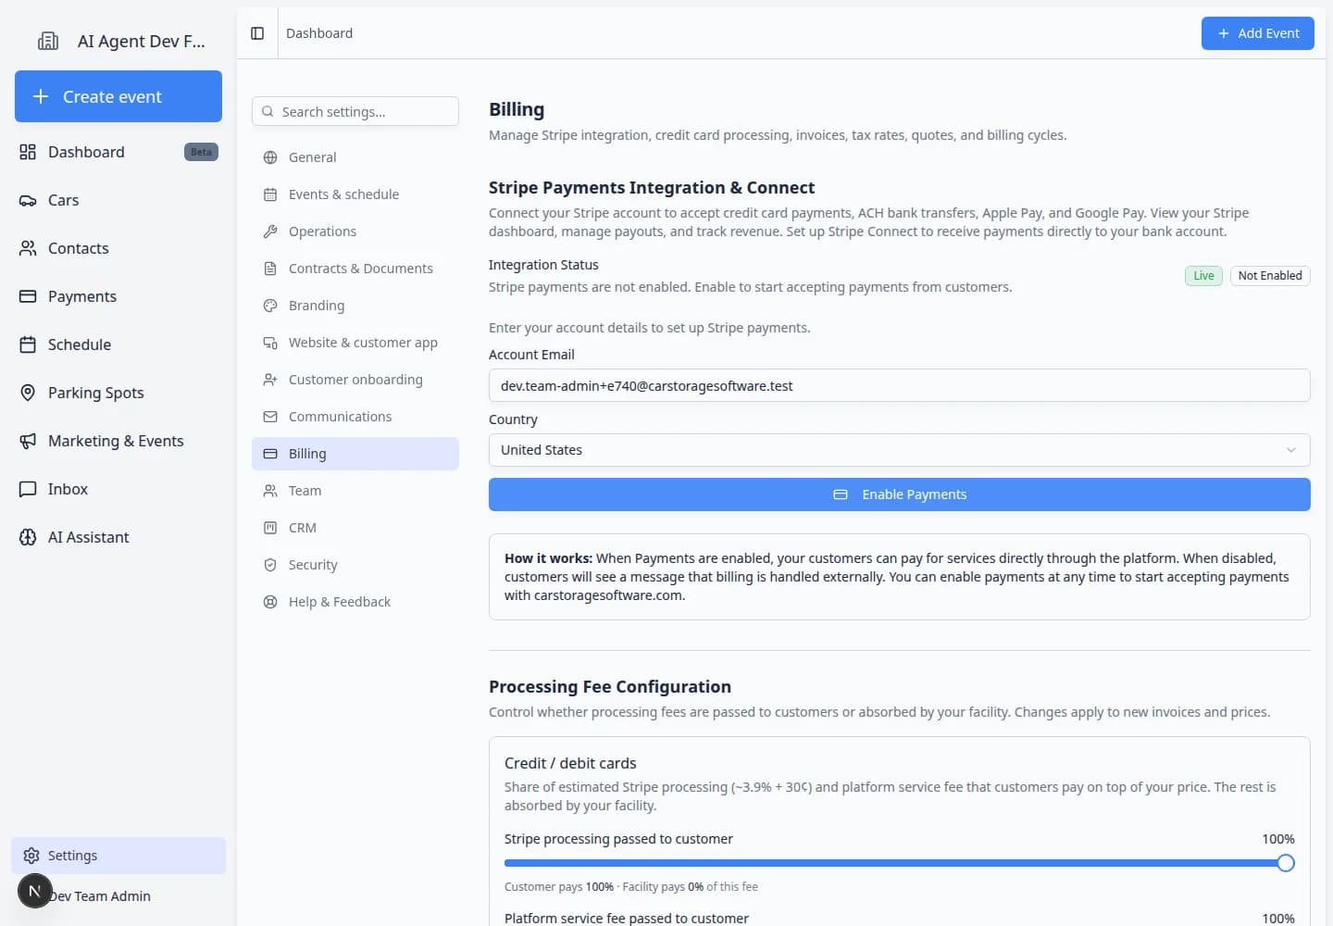Click the N avatar icon at bottom left
The width and height of the screenshot is (1333, 926).
[x=35, y=892]
